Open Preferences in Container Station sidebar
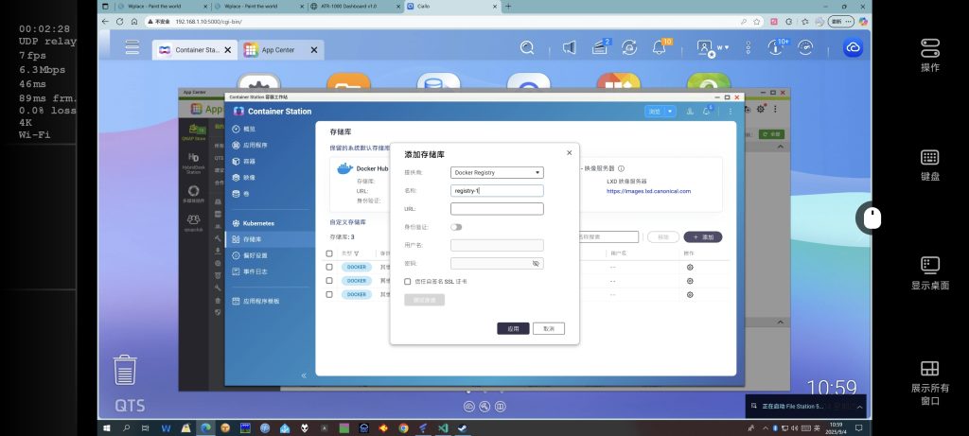The image size is (969, 436). [x=250, y=255]
